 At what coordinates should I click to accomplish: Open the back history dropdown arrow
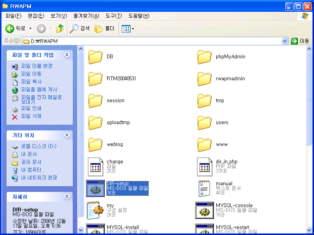(x=31, y=29)
